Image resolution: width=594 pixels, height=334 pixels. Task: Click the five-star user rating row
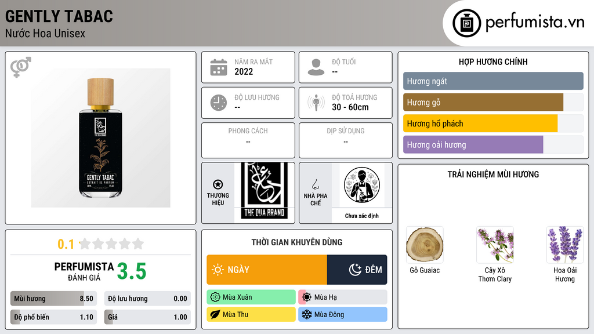(x=111, y=244)
